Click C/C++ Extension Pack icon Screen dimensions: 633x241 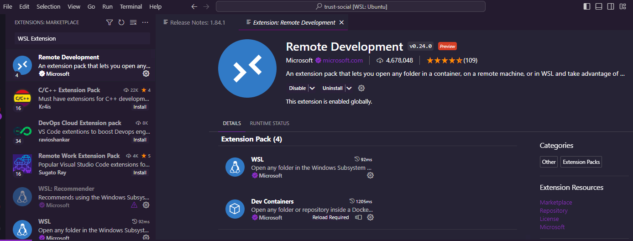pos(22,98)
